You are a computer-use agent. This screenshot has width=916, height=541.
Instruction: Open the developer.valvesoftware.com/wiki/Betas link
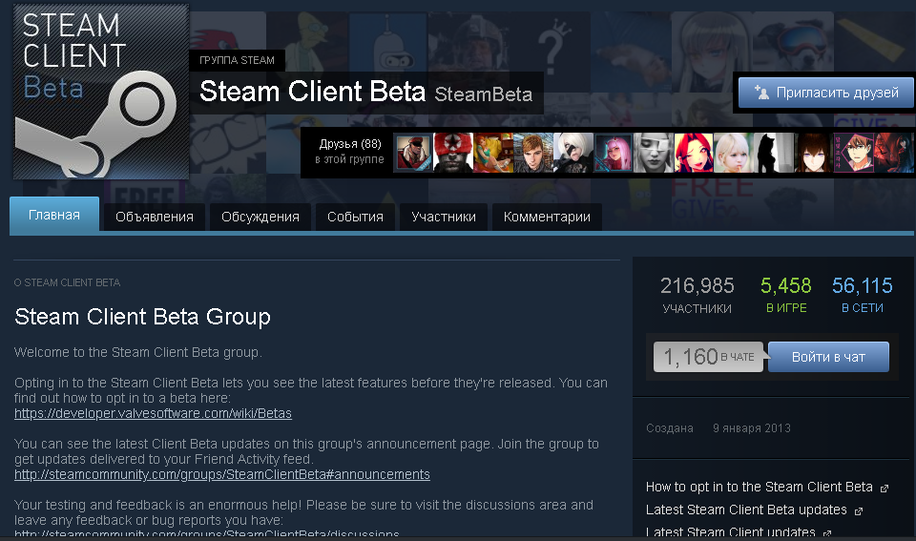(153, 414)
